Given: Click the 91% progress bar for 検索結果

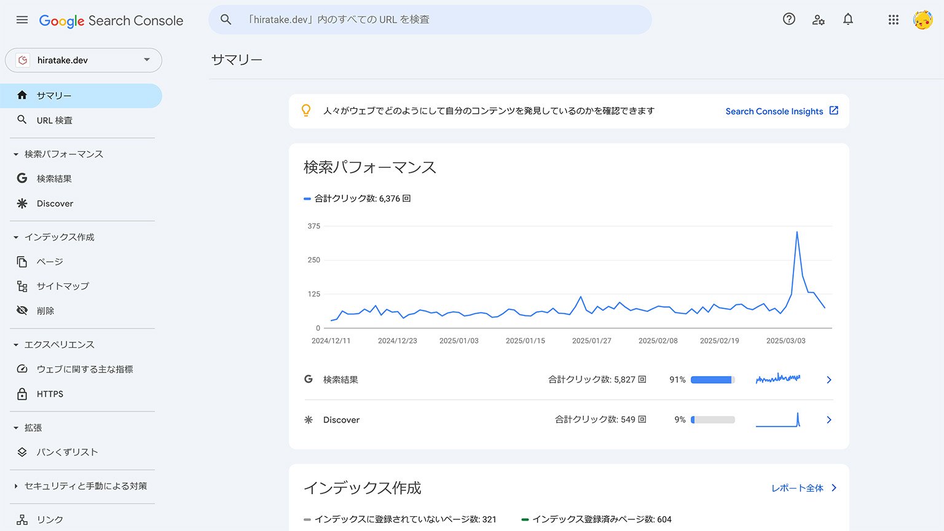Looking at the screenshot, I should click(x=713, y=380).
